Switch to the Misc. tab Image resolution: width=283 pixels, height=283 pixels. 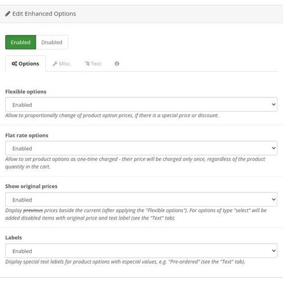(62, 64)
